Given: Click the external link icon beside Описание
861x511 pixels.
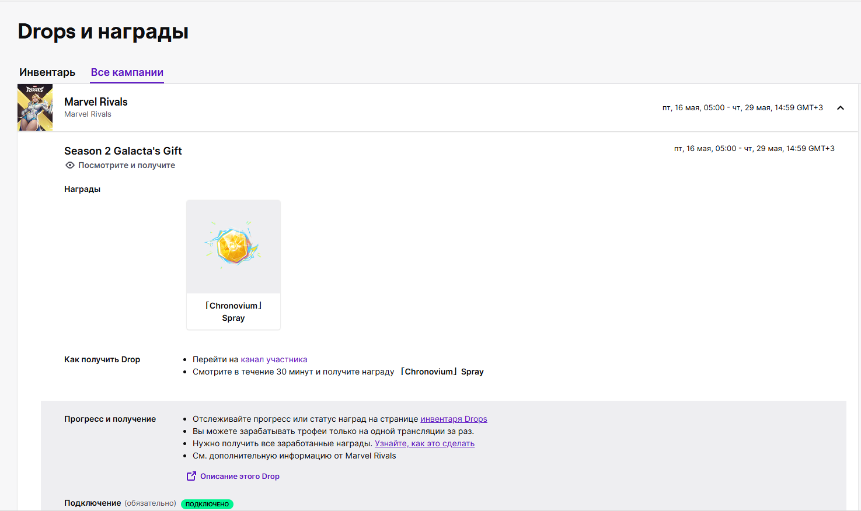Looking at the screenshot, I should 191,476.
